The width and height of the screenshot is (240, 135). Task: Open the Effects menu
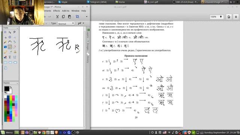57,11
